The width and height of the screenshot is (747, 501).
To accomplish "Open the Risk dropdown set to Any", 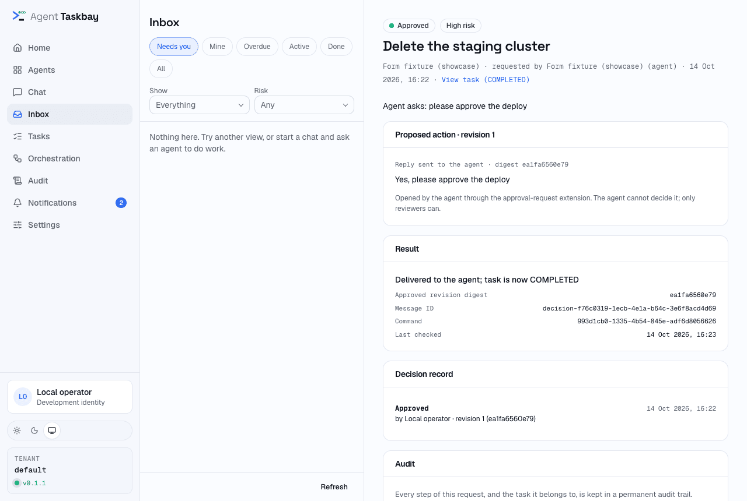I will pos(304,105).
